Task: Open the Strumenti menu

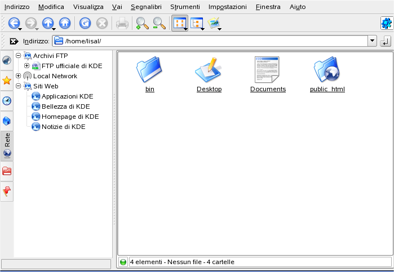Action: (x=185, y=7)
